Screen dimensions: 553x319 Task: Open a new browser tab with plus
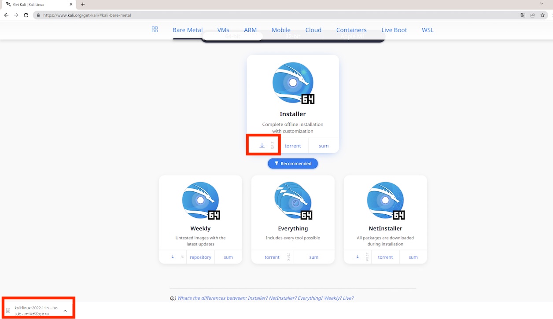coord(83,4)
